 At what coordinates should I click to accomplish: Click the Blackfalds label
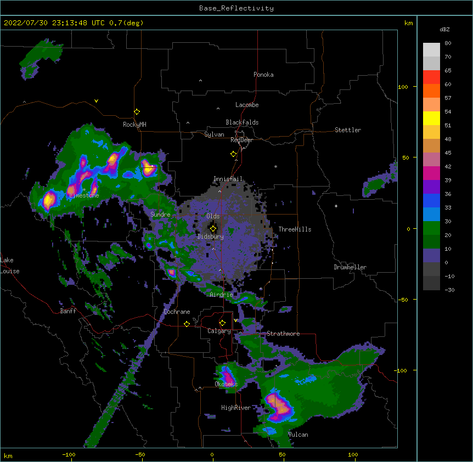click(x=242, y=122)
